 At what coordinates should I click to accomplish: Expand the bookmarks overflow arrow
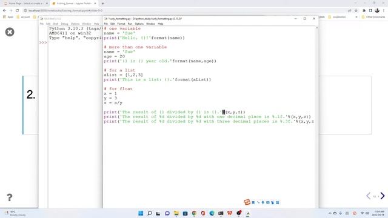click(x=356, y=17)
